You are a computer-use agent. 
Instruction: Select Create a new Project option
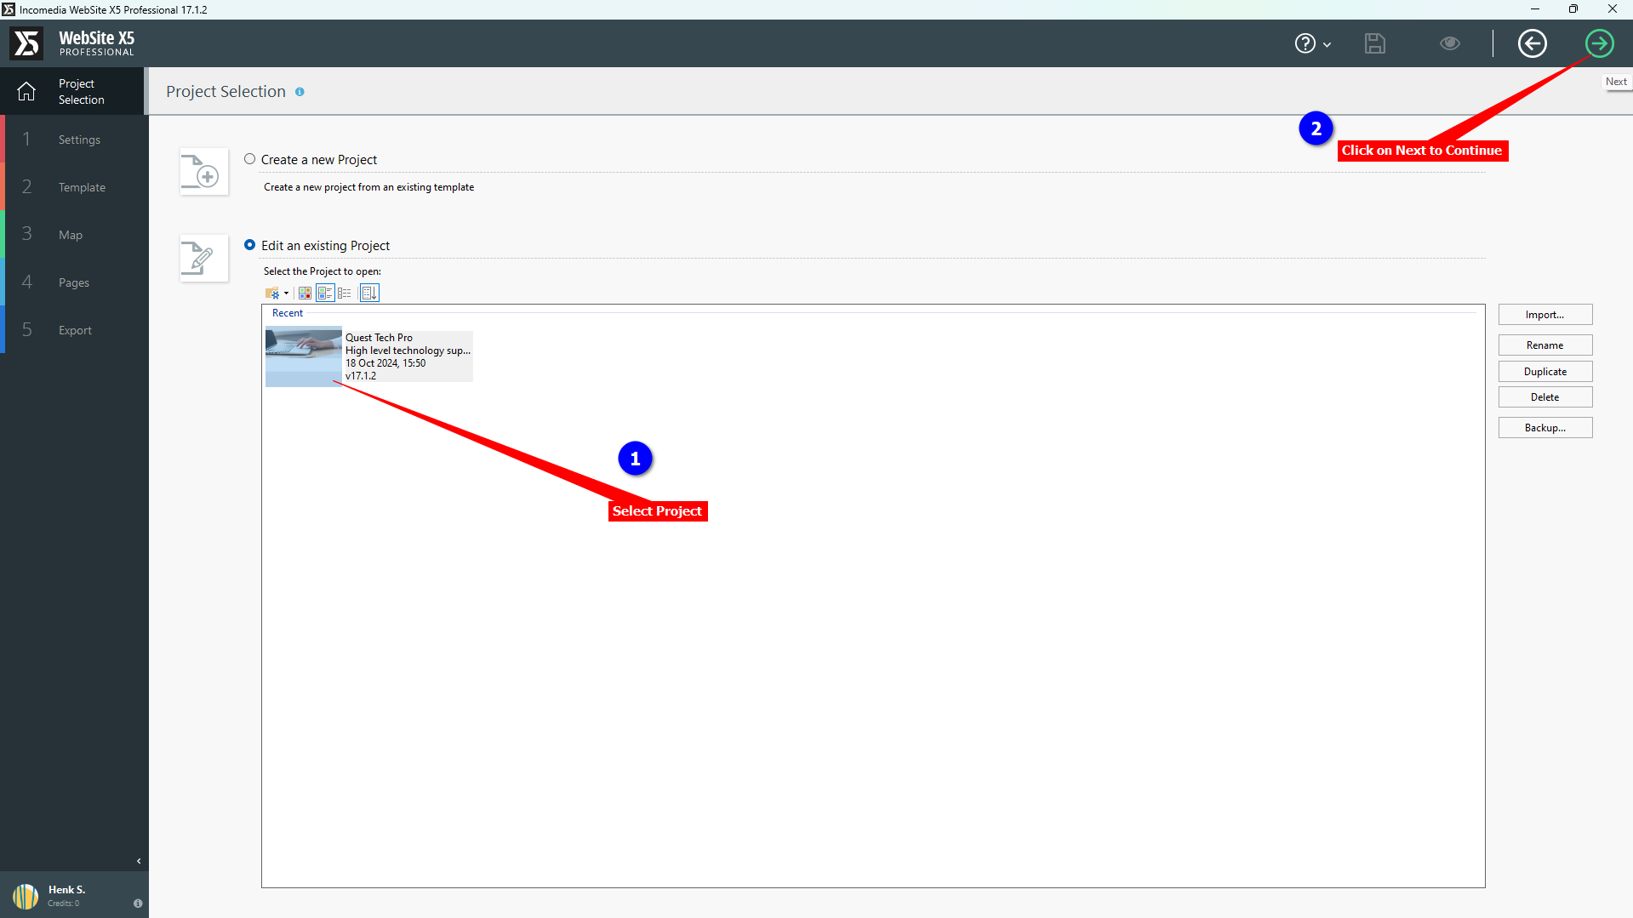[249, 159]
